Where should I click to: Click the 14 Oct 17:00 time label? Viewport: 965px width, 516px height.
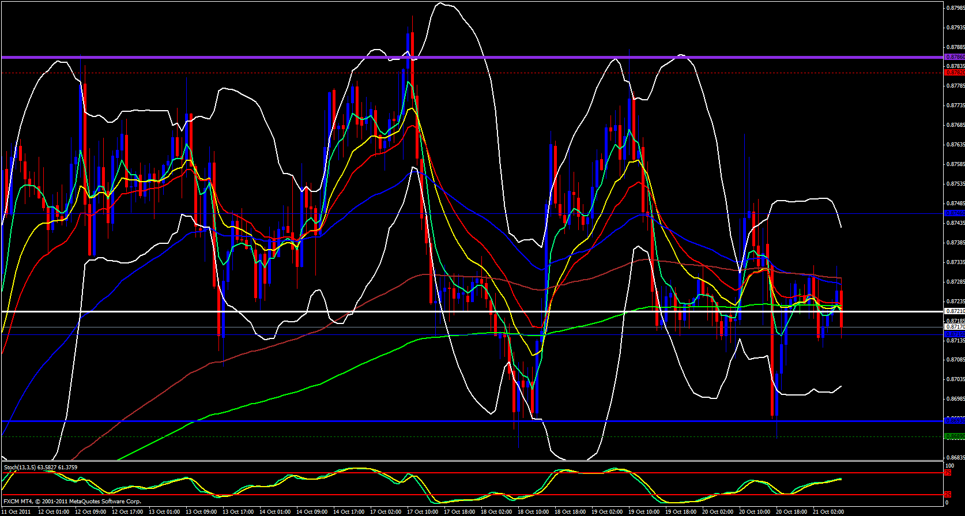click(349, 512)
